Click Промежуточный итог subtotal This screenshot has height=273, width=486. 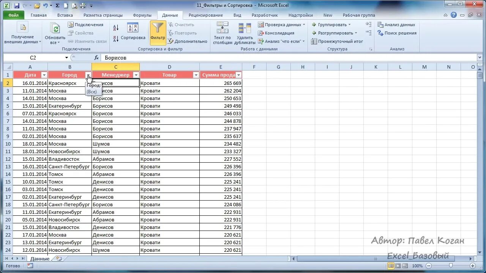coord(337,41)
